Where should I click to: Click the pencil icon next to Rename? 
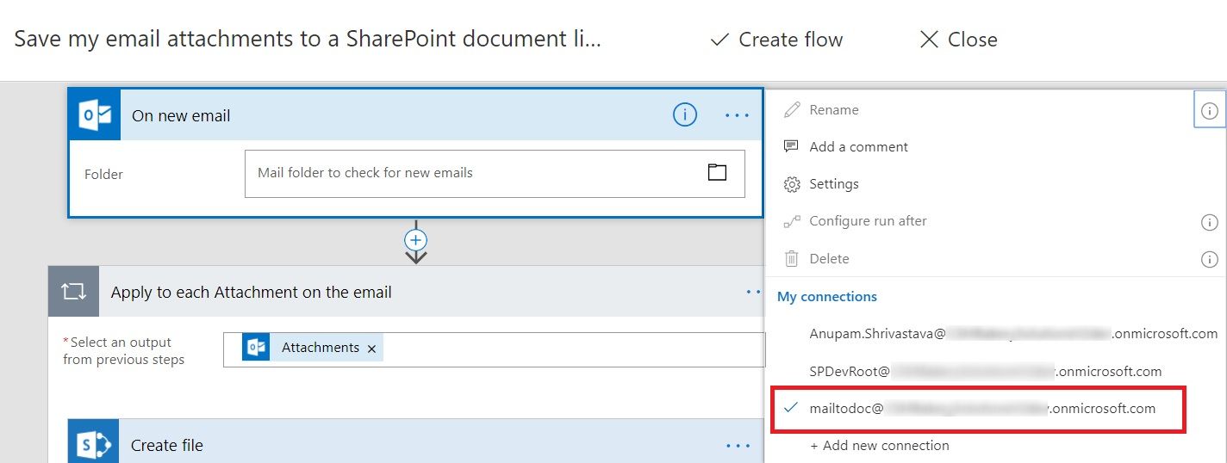tap(791, 110)
